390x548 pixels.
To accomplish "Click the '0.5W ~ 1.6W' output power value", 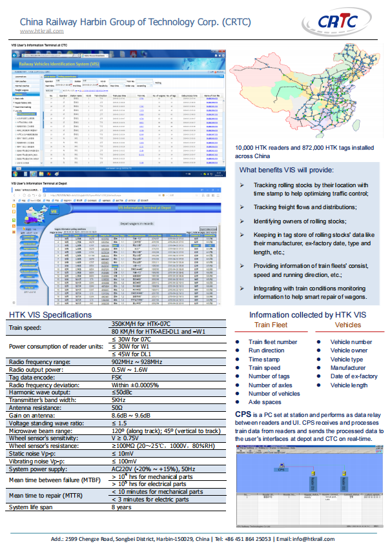I will coord(129,369).
